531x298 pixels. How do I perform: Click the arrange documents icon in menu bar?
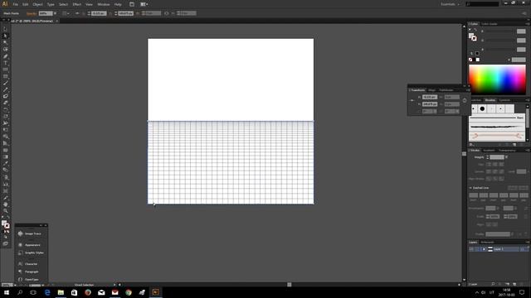[144, 4]
